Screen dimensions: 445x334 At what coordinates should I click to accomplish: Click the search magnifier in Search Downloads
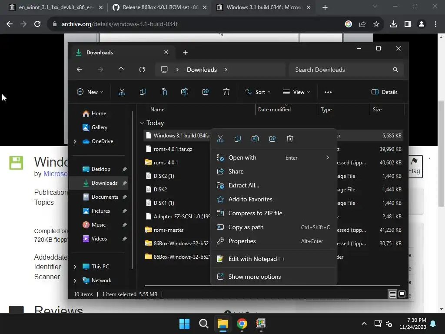(x=395, y=70)
